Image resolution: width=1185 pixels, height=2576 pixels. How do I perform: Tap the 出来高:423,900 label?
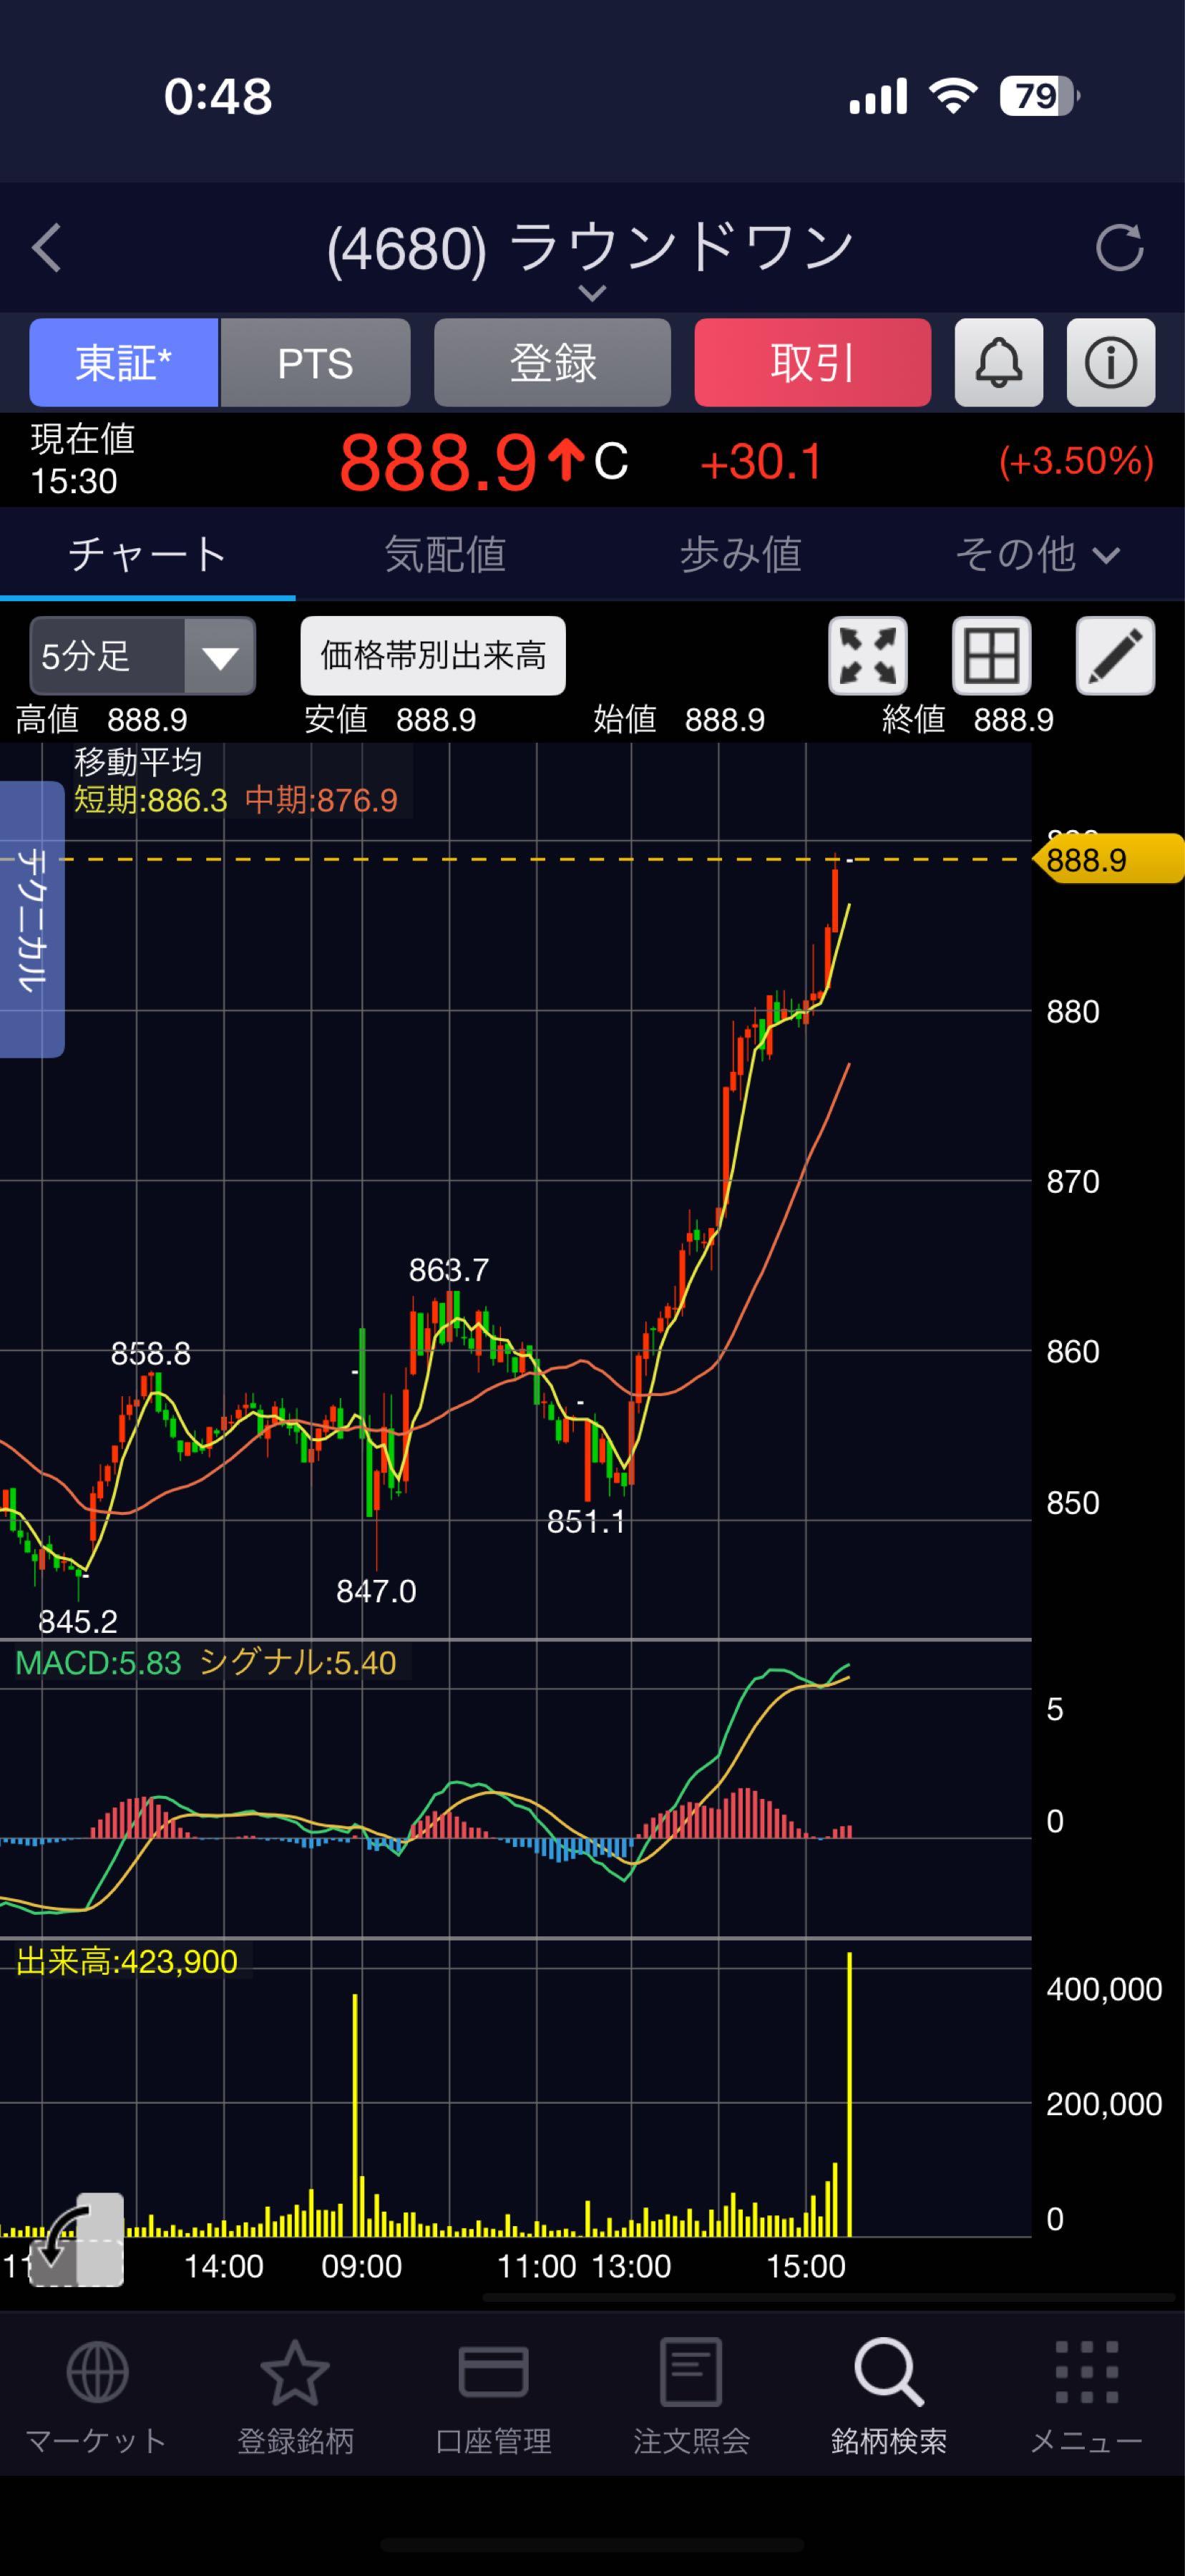pyautogui.click(x=127, y=1962)
